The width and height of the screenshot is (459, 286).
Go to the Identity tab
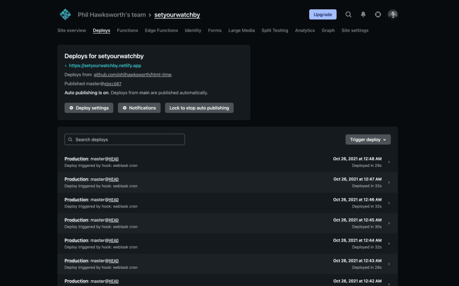pos(193,30)
